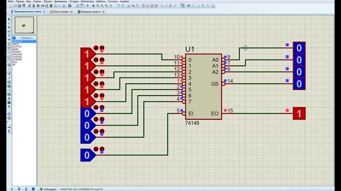Select DEFAULT in terminals list
The image size is (341, 191).
point(24,41)
